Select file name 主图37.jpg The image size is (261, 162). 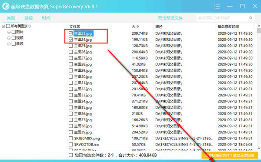coord(83,120)
